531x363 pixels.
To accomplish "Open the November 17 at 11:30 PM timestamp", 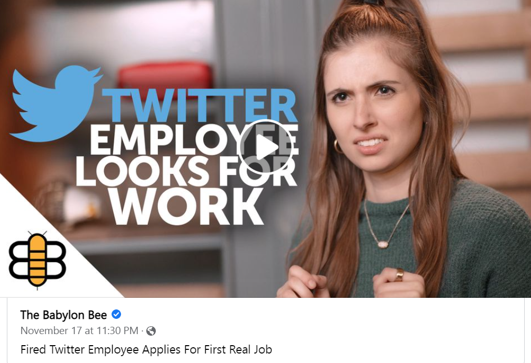I will (x=79, y=330).
